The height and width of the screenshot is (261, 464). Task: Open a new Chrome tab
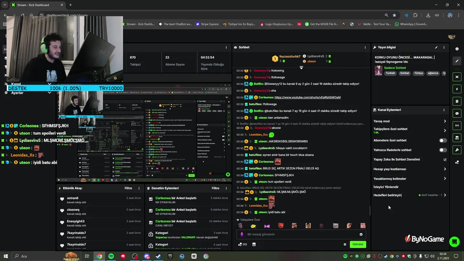[70, 5]
